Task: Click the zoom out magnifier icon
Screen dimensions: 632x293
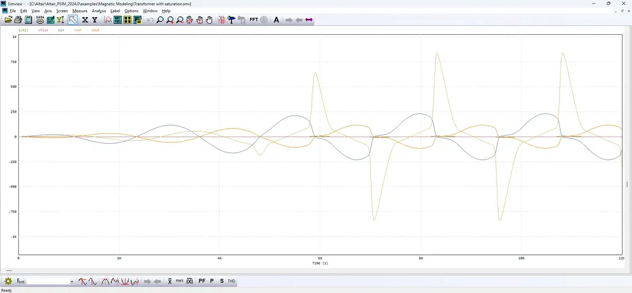Action: [179, 20]
